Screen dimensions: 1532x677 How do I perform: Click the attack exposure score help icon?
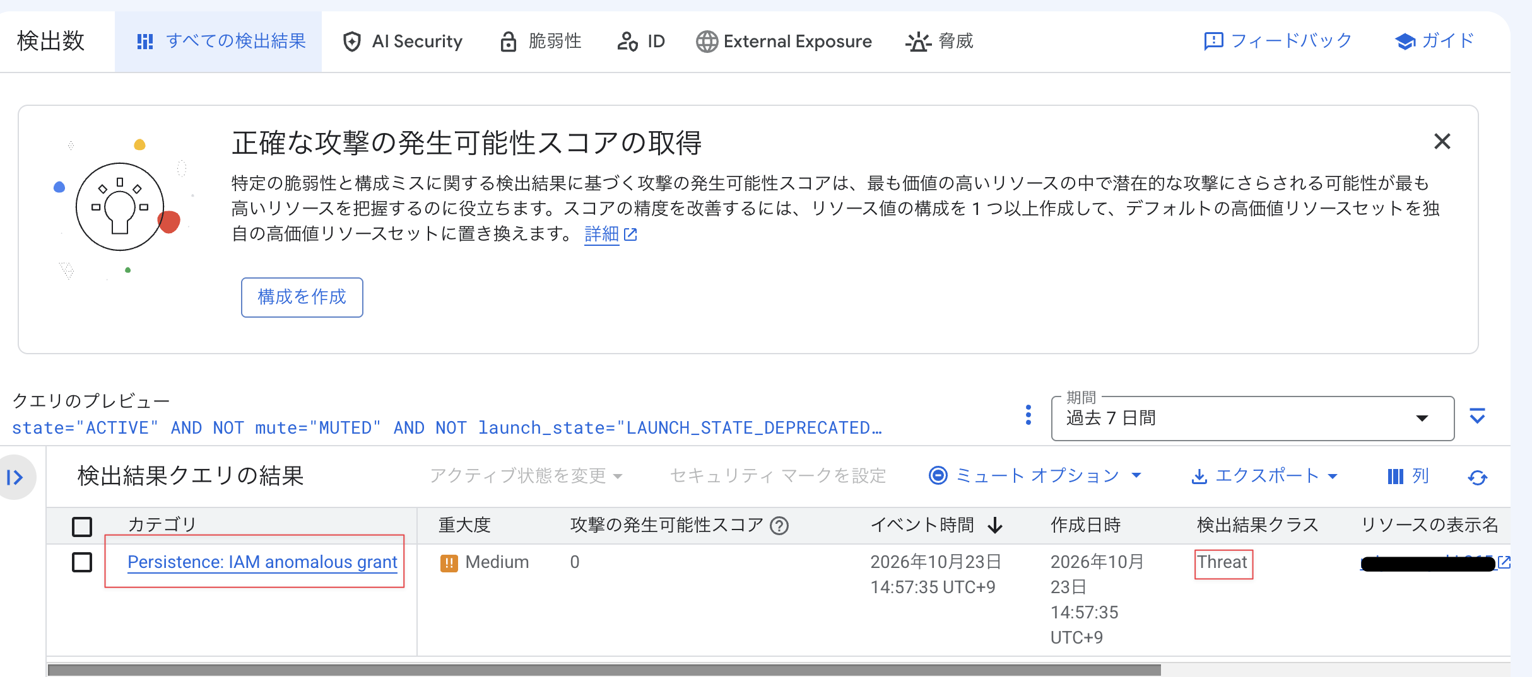coord(779,526)
